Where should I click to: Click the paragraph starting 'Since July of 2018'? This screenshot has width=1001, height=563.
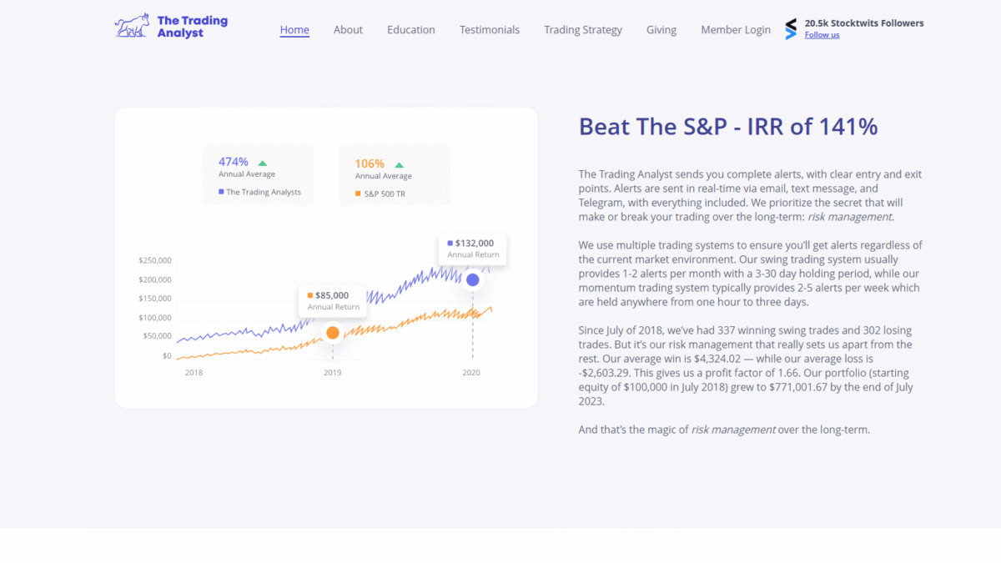(x=746, y=365)
